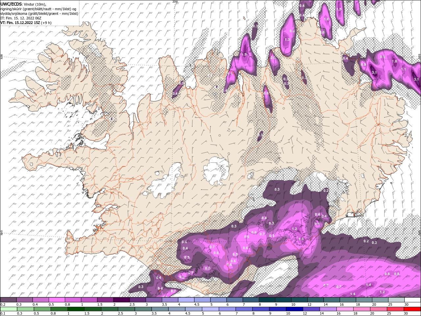
Task: Click the 12 violet swatch in the lower legend
Action: (x=311, y=309)
